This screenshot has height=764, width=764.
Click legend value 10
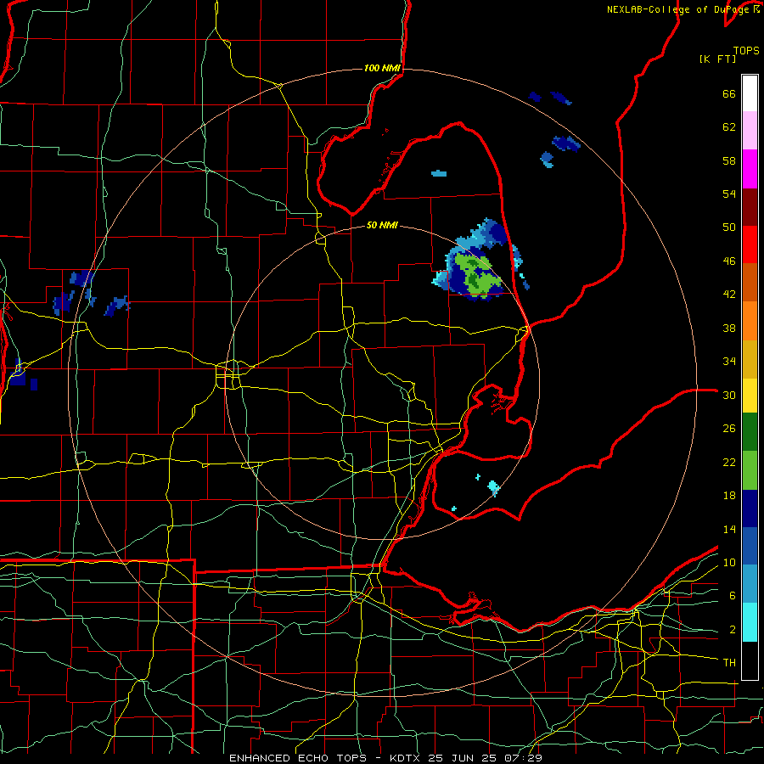click(x=729, y=562)
